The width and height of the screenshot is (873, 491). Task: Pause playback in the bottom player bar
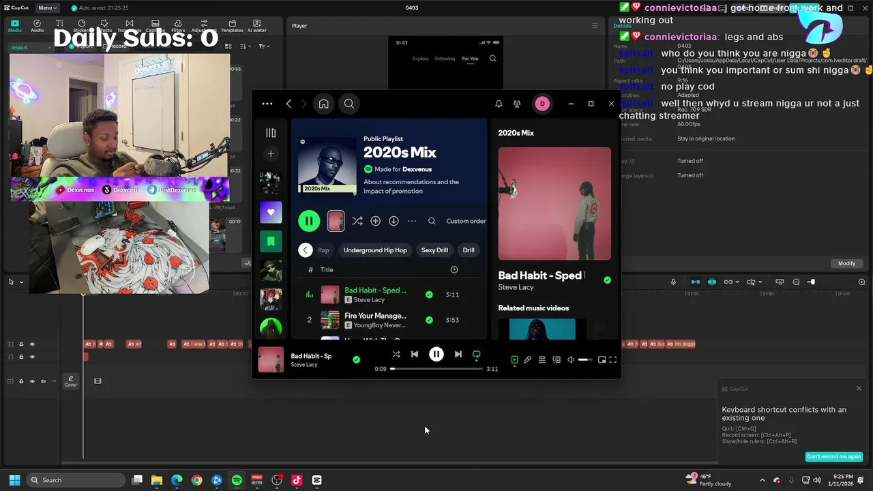point(436,355)
